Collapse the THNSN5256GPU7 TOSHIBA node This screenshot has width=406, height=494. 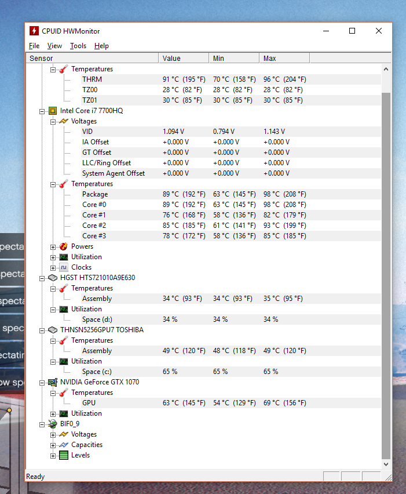click(42, 330)
